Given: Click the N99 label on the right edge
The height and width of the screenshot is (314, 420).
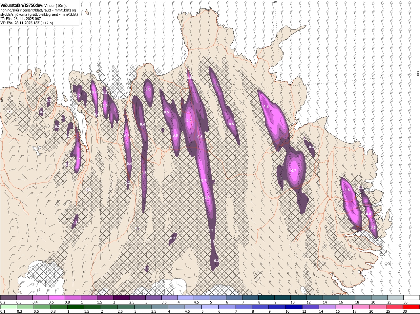Looking at the screenshot, I should click(x=418, y=74).
